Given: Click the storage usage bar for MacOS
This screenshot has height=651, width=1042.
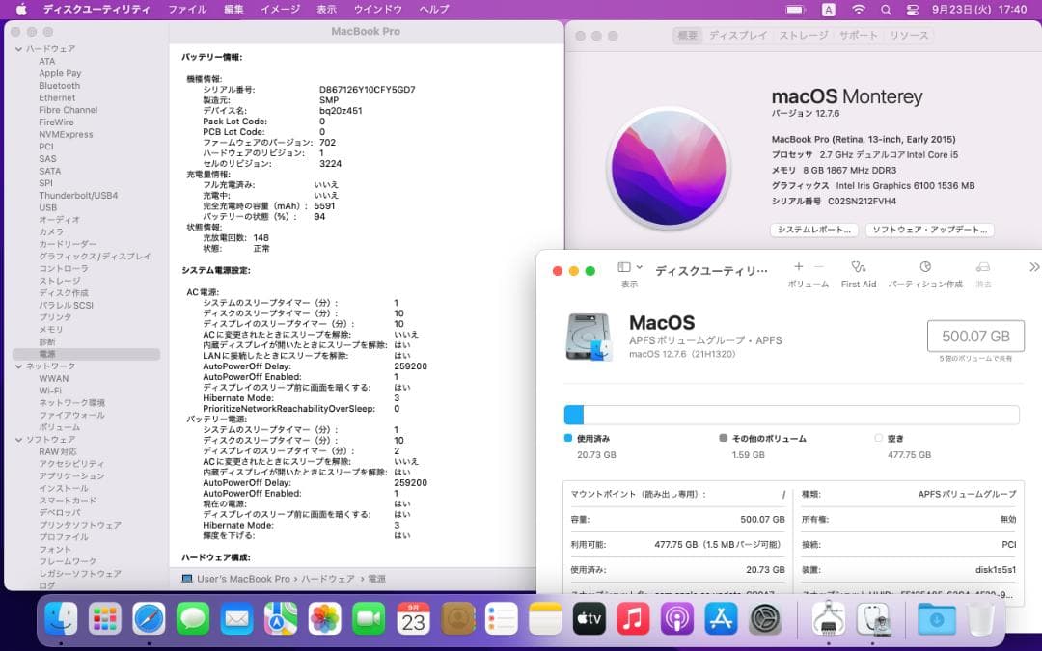Looking at the screenshot, I should tap(791, 415).
